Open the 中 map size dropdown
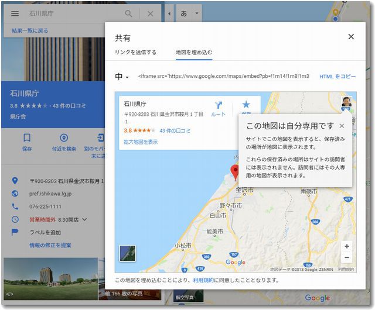375x310 pixels. coord(122,77)
